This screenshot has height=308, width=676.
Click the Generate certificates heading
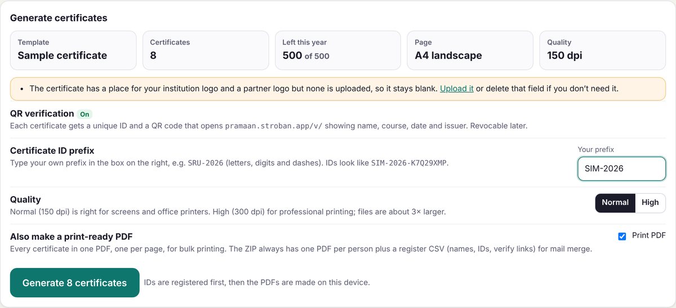pyautogui.click(x=59, y=18)
